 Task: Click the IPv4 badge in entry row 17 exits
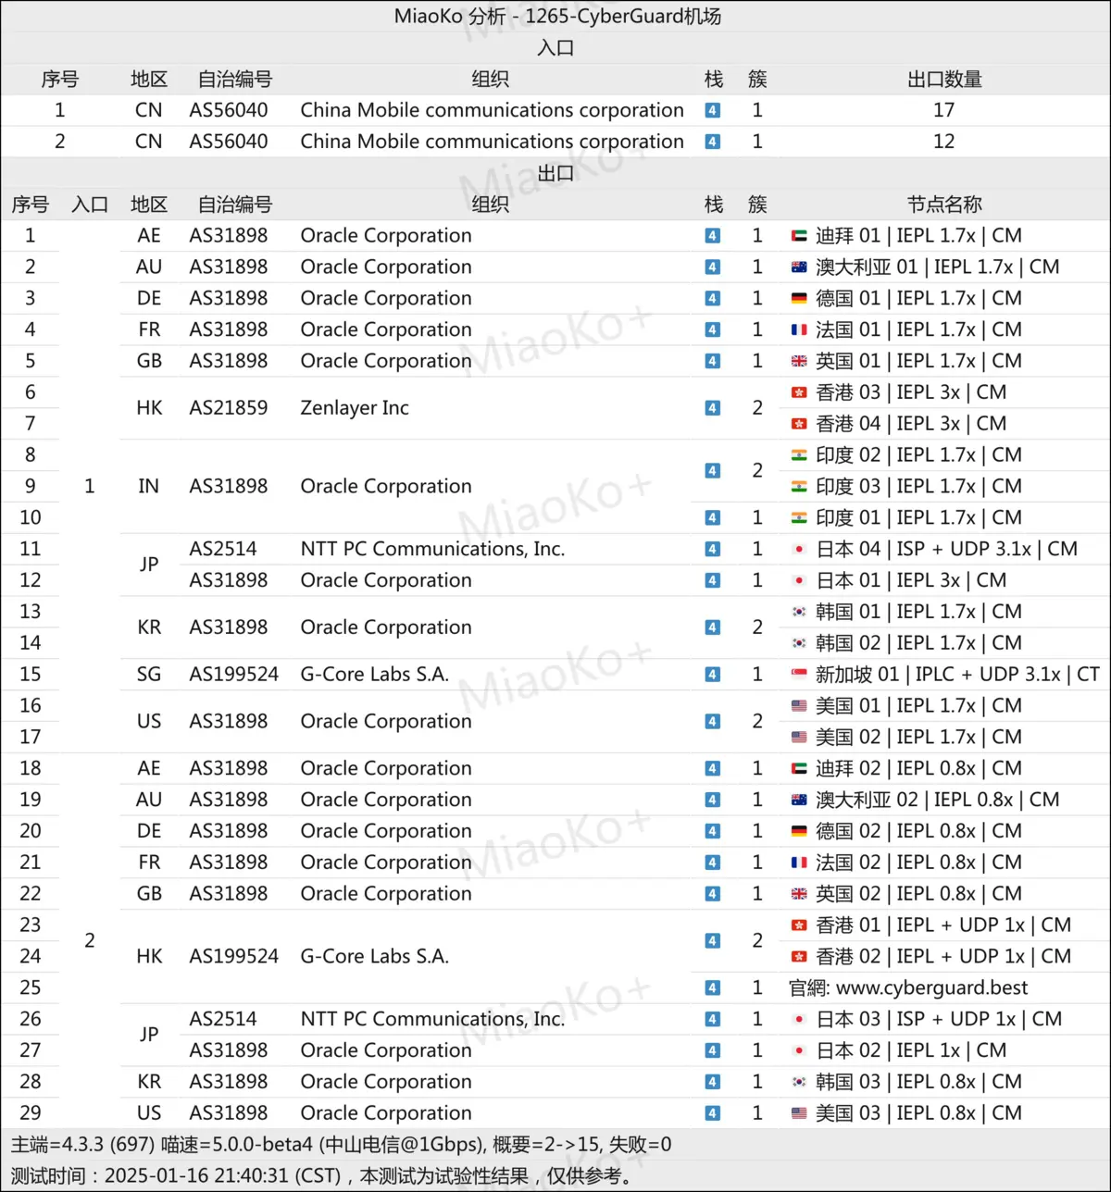(x=712, y=110)
